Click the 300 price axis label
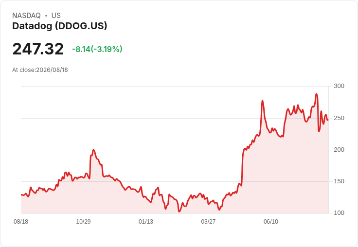 339,86
